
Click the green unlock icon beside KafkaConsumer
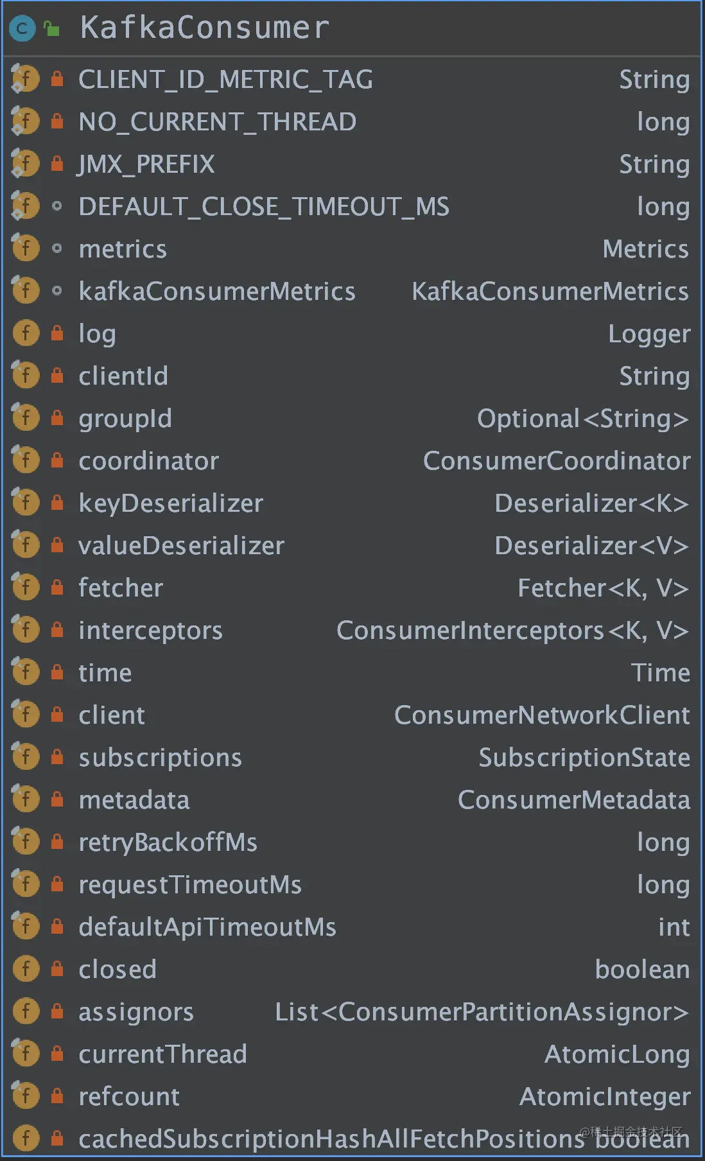(51, 28)
